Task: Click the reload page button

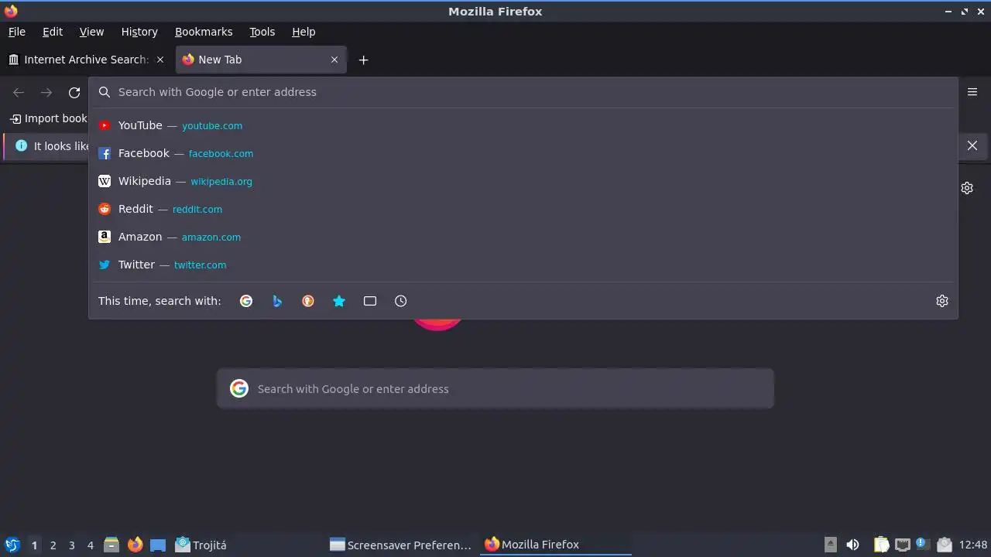Action: [74, 92]
